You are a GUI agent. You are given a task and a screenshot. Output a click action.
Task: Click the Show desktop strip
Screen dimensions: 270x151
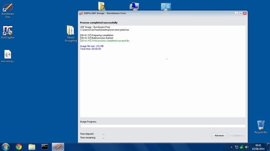pyautogui.click(x=268, y=147)
